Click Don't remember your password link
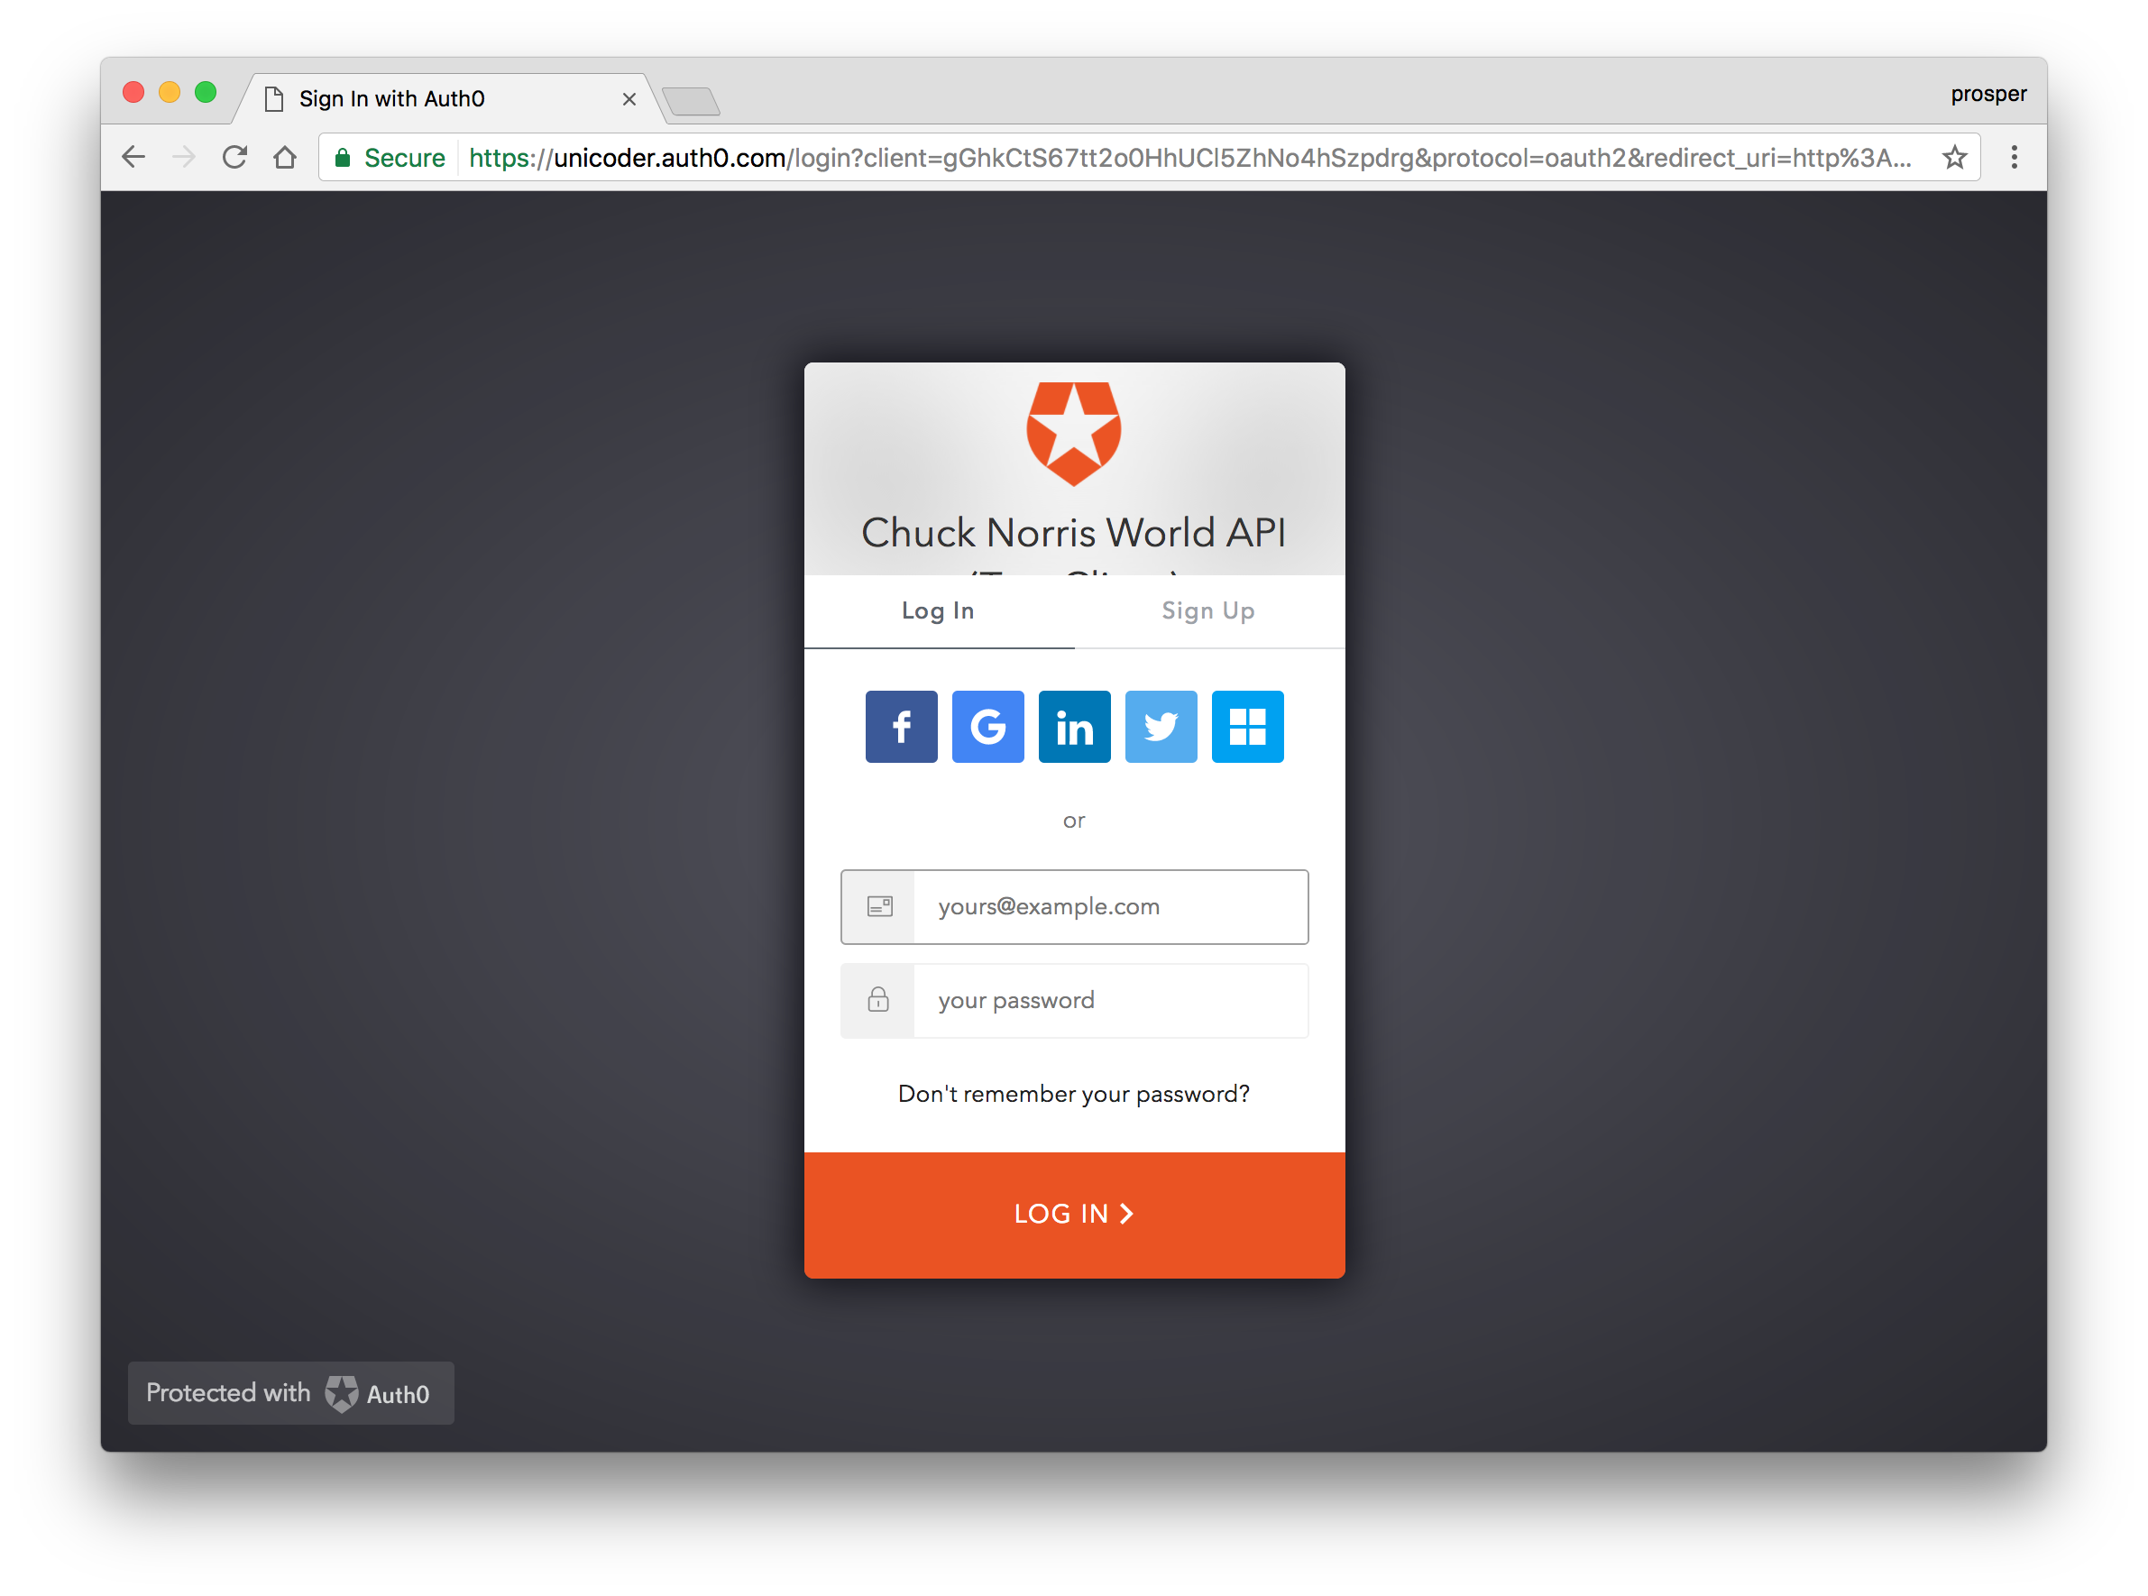This screenshot has height=1596, width=2148. click(1073, 1091)
